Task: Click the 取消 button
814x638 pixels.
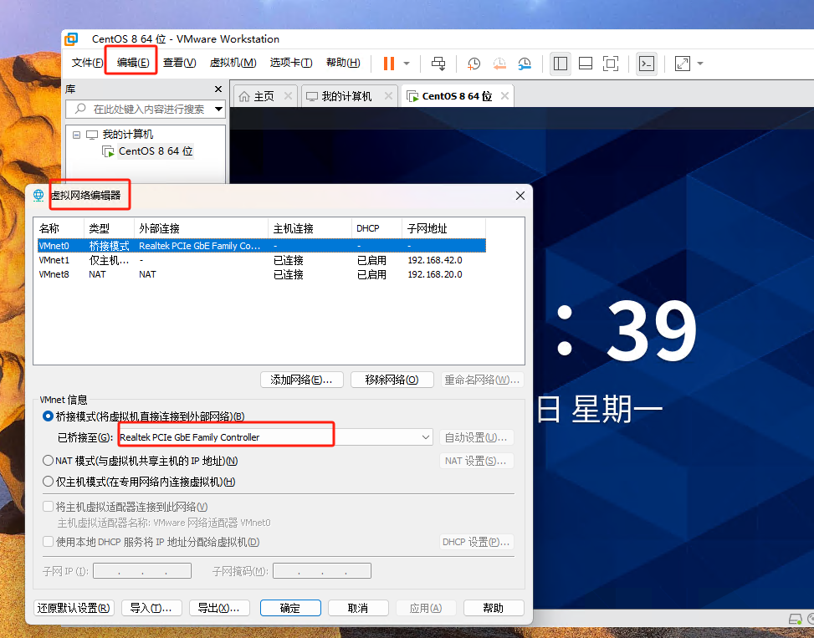Action: 358,608
